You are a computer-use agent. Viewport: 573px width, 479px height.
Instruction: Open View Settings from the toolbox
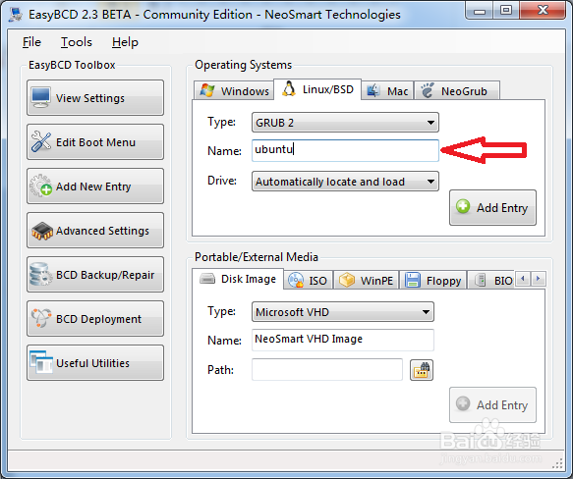[x=95, y=98]
